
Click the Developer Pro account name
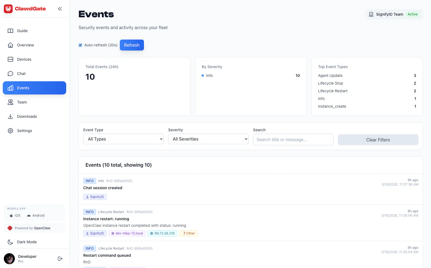click(x=27, y=259)
